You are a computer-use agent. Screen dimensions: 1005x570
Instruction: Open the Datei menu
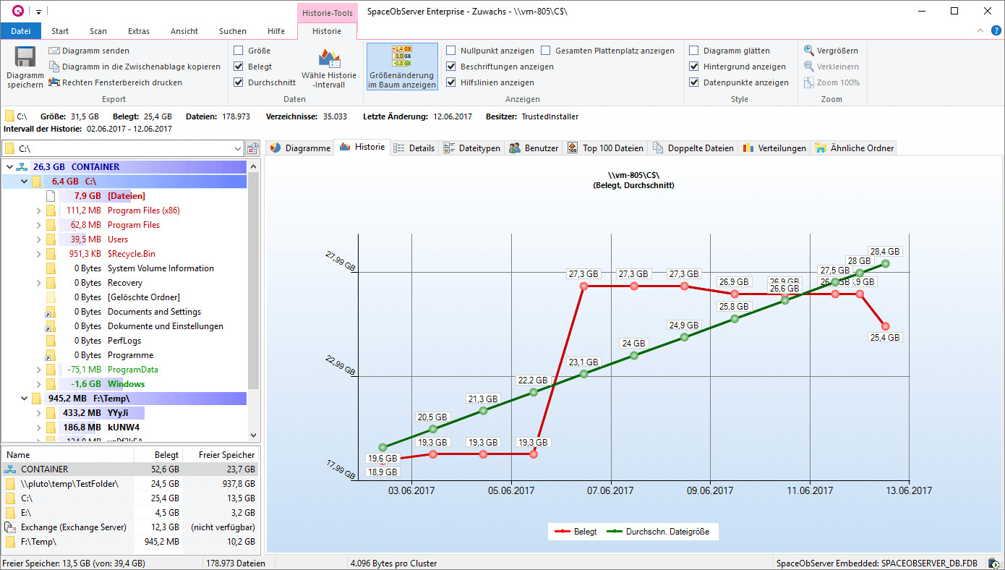point(21,31)
